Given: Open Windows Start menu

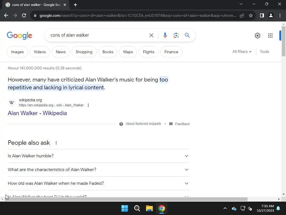Looking at the screenshot, I should click(125, 208).
